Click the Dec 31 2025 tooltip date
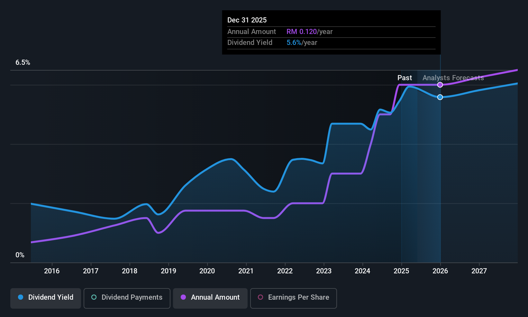 pyautogui.click(x=247, y=20)
